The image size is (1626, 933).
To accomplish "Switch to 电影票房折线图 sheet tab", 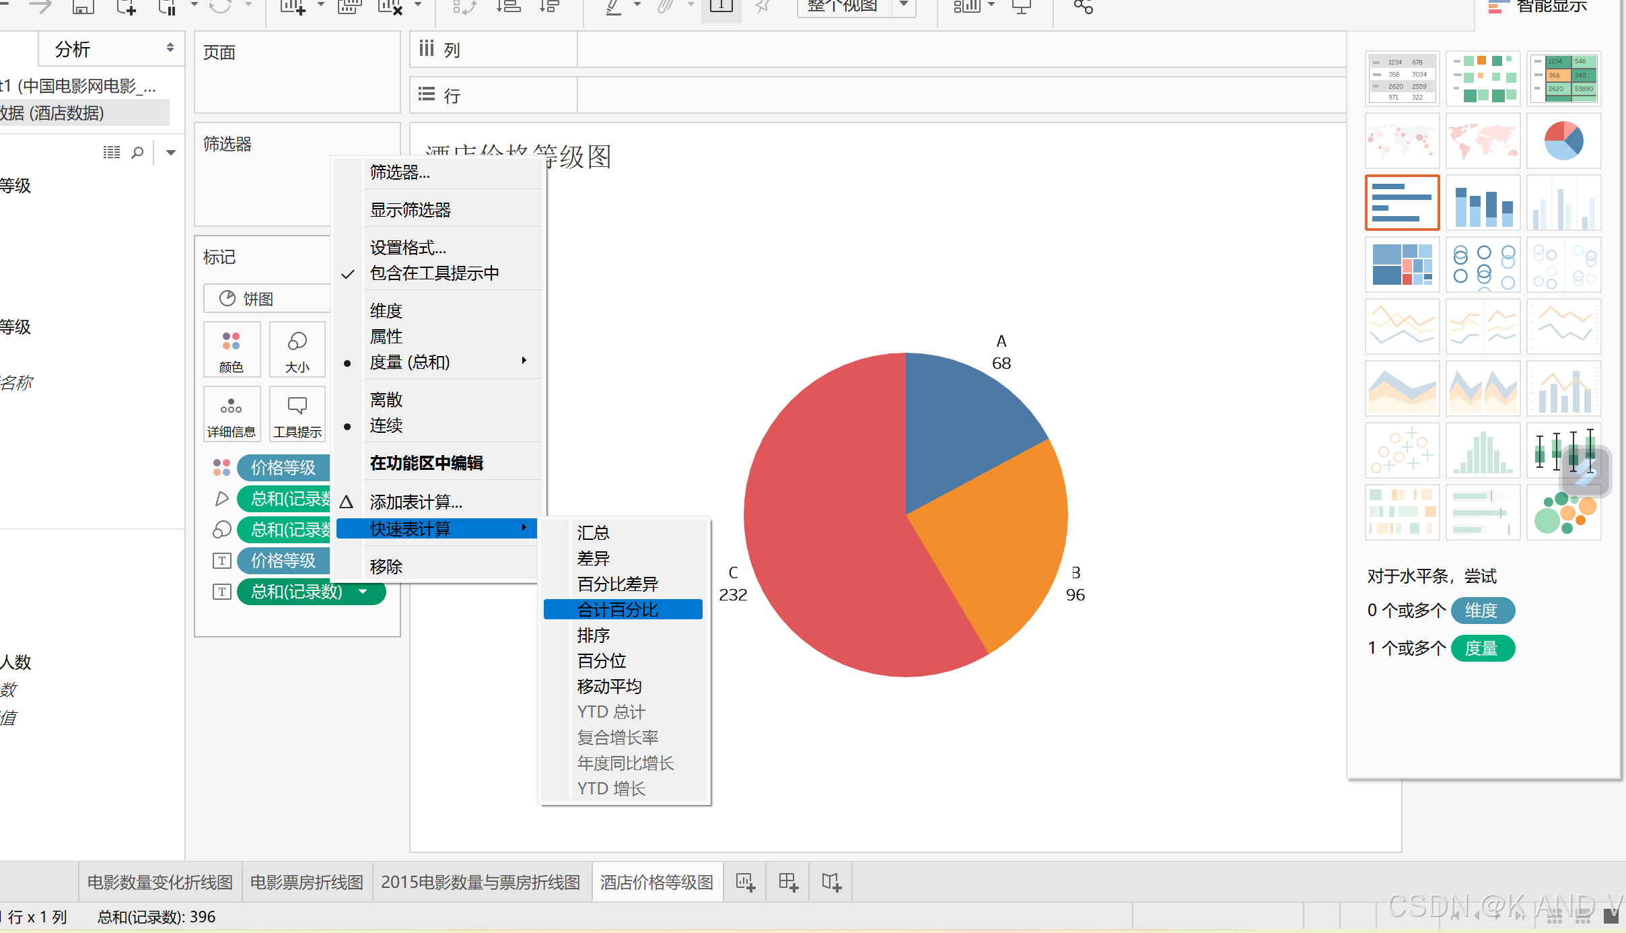I will (x=306, y=882).
